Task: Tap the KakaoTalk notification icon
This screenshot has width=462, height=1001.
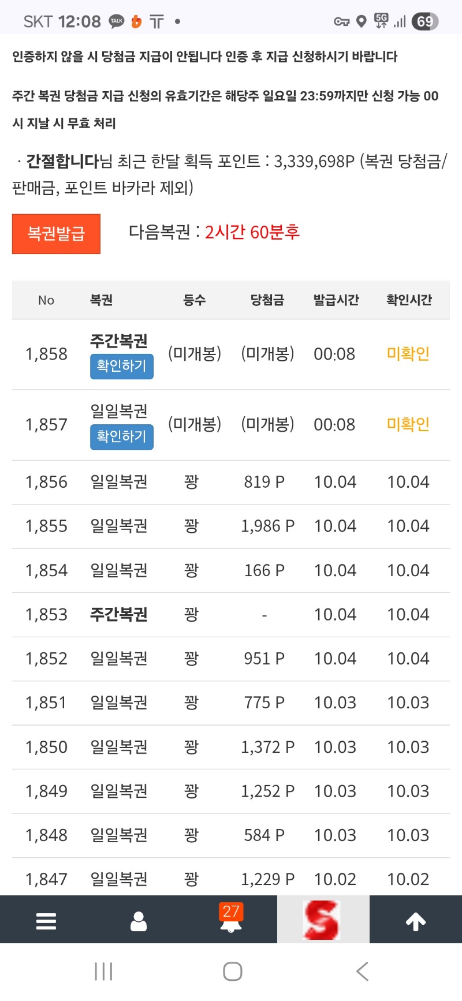Action: coord(117,21)
